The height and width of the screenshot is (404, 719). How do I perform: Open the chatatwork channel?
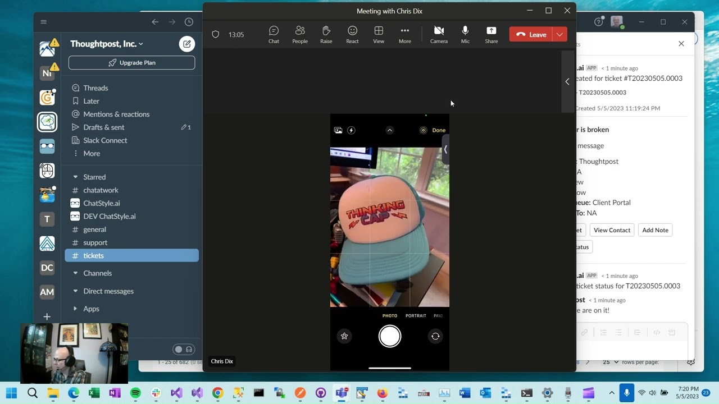pyautogui.click(x=101, y=190)
